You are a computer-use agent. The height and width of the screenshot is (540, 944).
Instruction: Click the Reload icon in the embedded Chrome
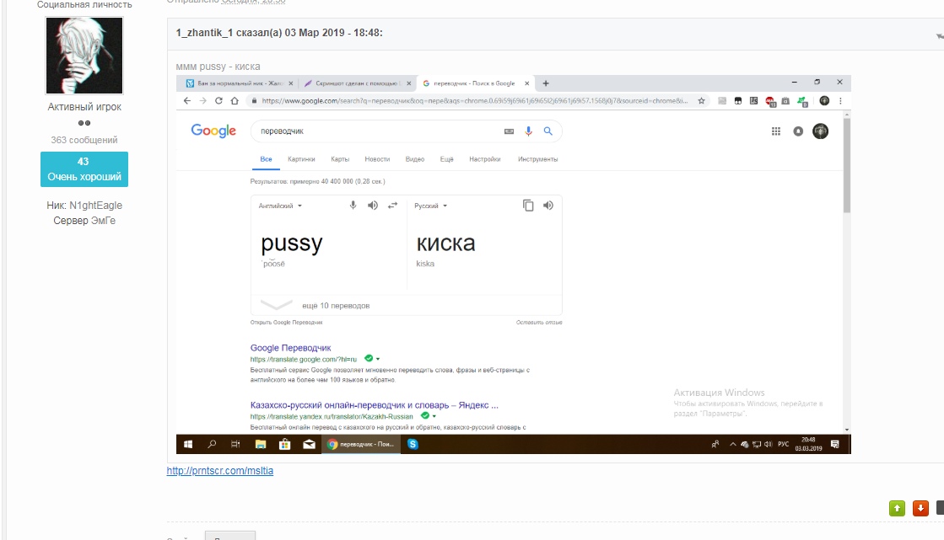pos(218,101)
